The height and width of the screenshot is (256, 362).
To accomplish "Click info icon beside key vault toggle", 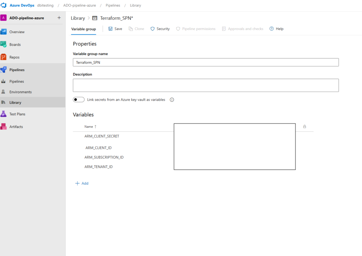I will pos(172,100).
